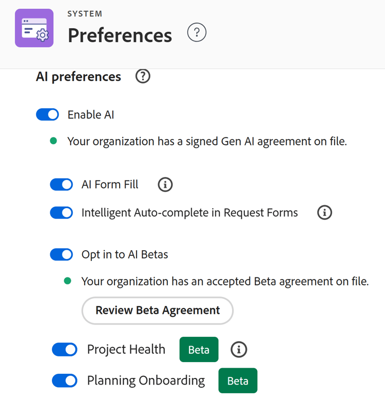This screenshot has height=401, width=385.
Task: Click the Beta badge beside Project Health
Action: 199,350
